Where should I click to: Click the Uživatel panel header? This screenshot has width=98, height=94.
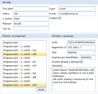[x=49, y=2]
